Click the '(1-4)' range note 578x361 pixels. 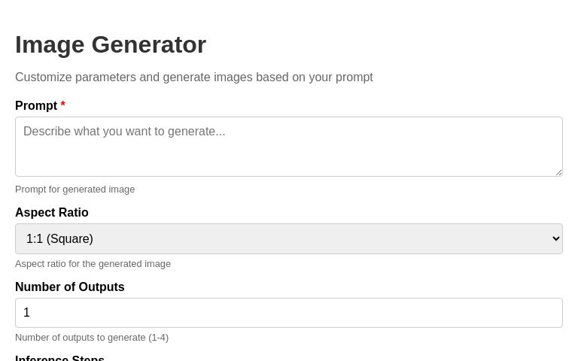click(159, 338)
